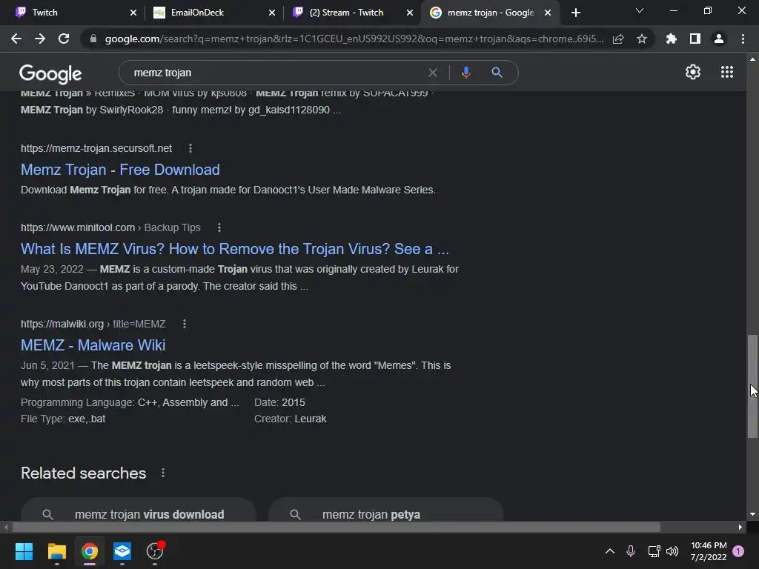
Task: Click scroll up arrow on page
Action: [x=752, y=59]
